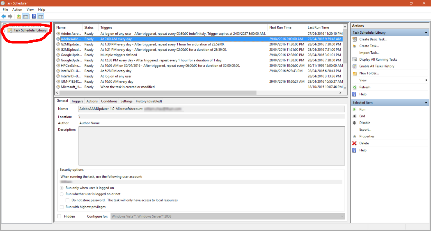The image size is (431, 231).
Task: Collapse the Task Scheduler Library actions section
Action: (426, 33)
